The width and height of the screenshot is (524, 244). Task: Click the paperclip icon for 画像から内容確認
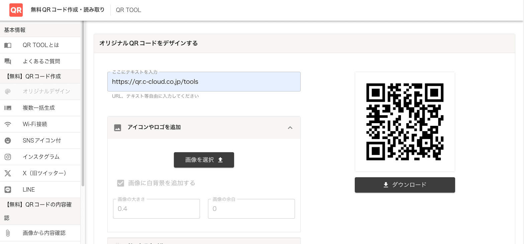click(7, 233)
